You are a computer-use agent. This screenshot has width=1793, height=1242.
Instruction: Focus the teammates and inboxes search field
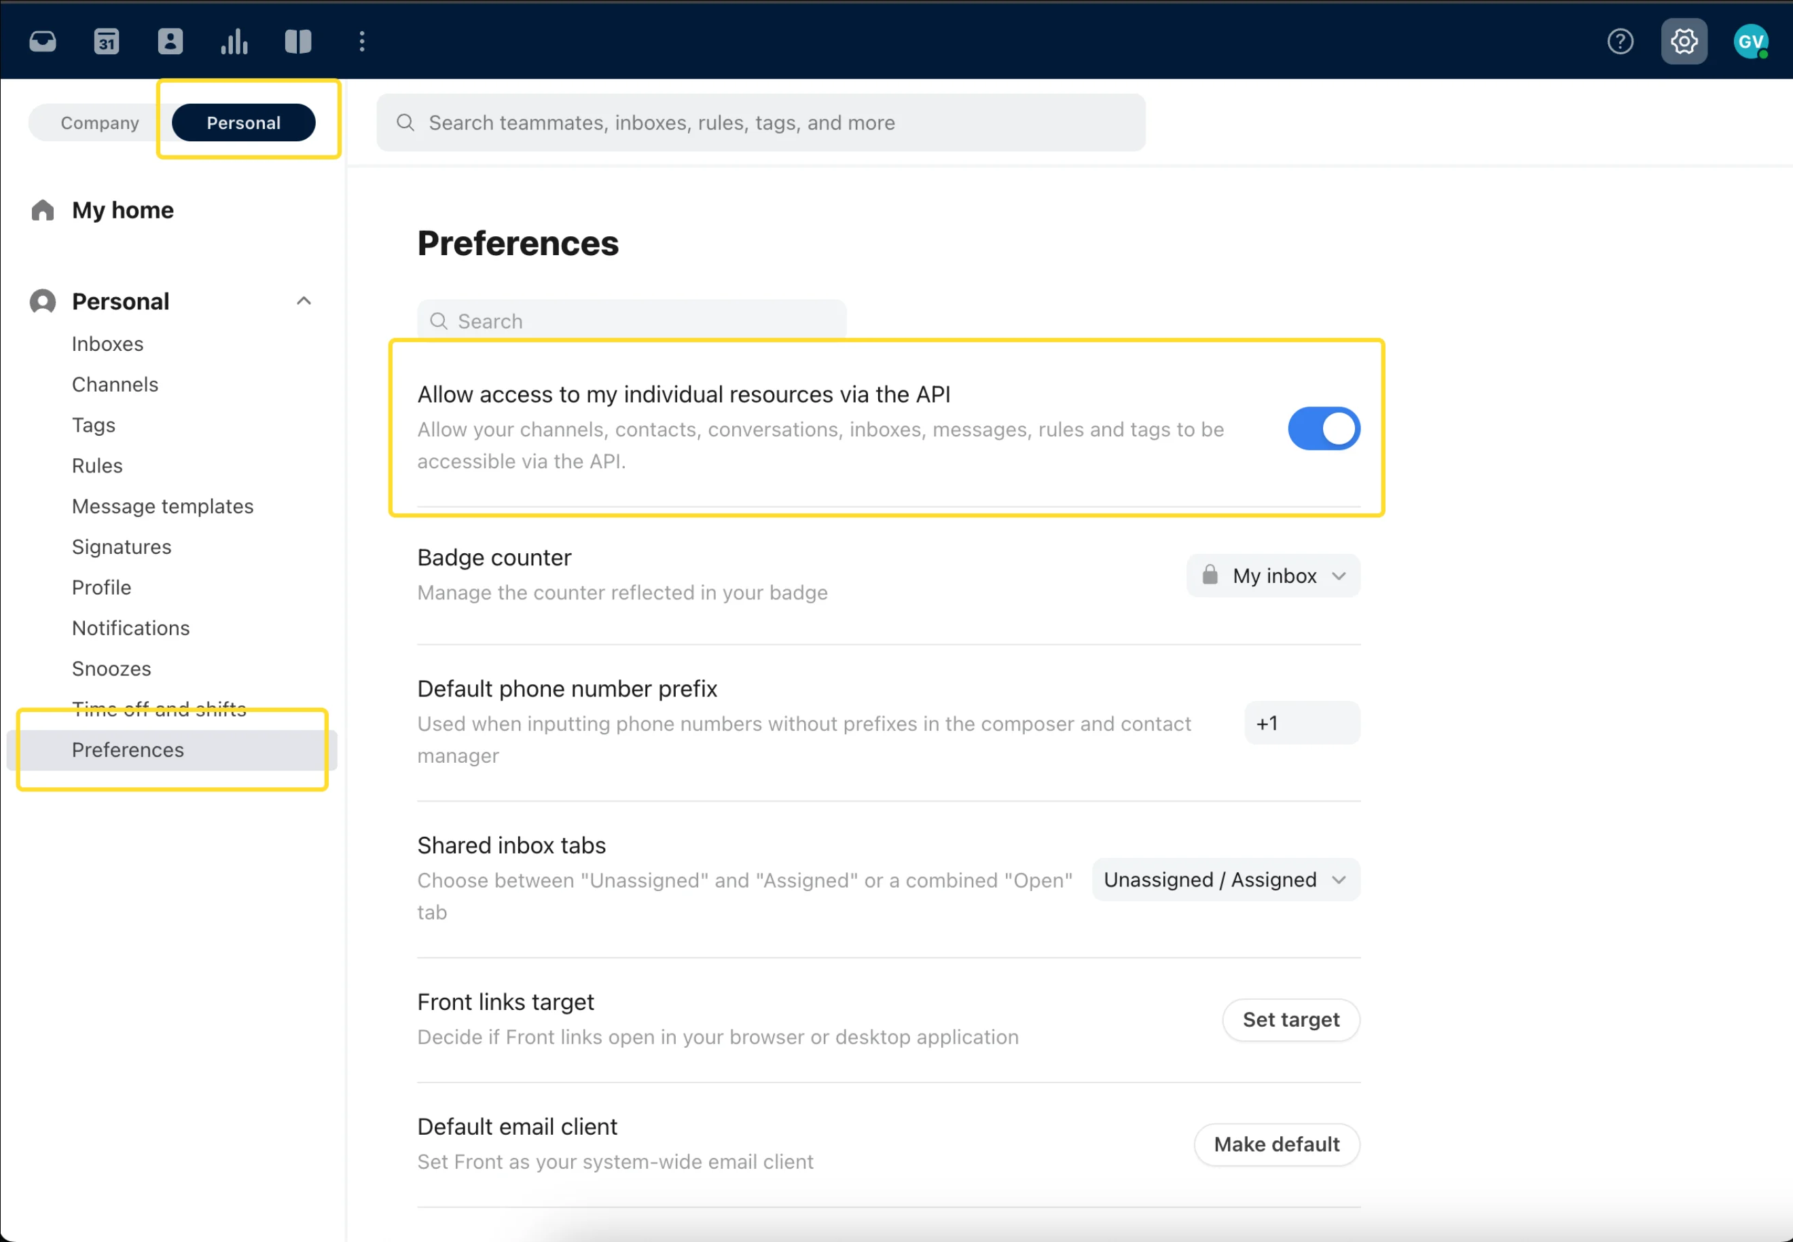761,122
